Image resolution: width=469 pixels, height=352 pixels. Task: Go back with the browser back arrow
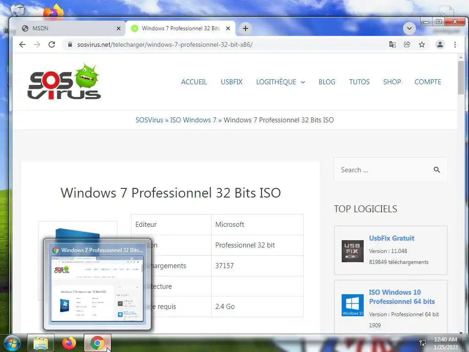22,44
